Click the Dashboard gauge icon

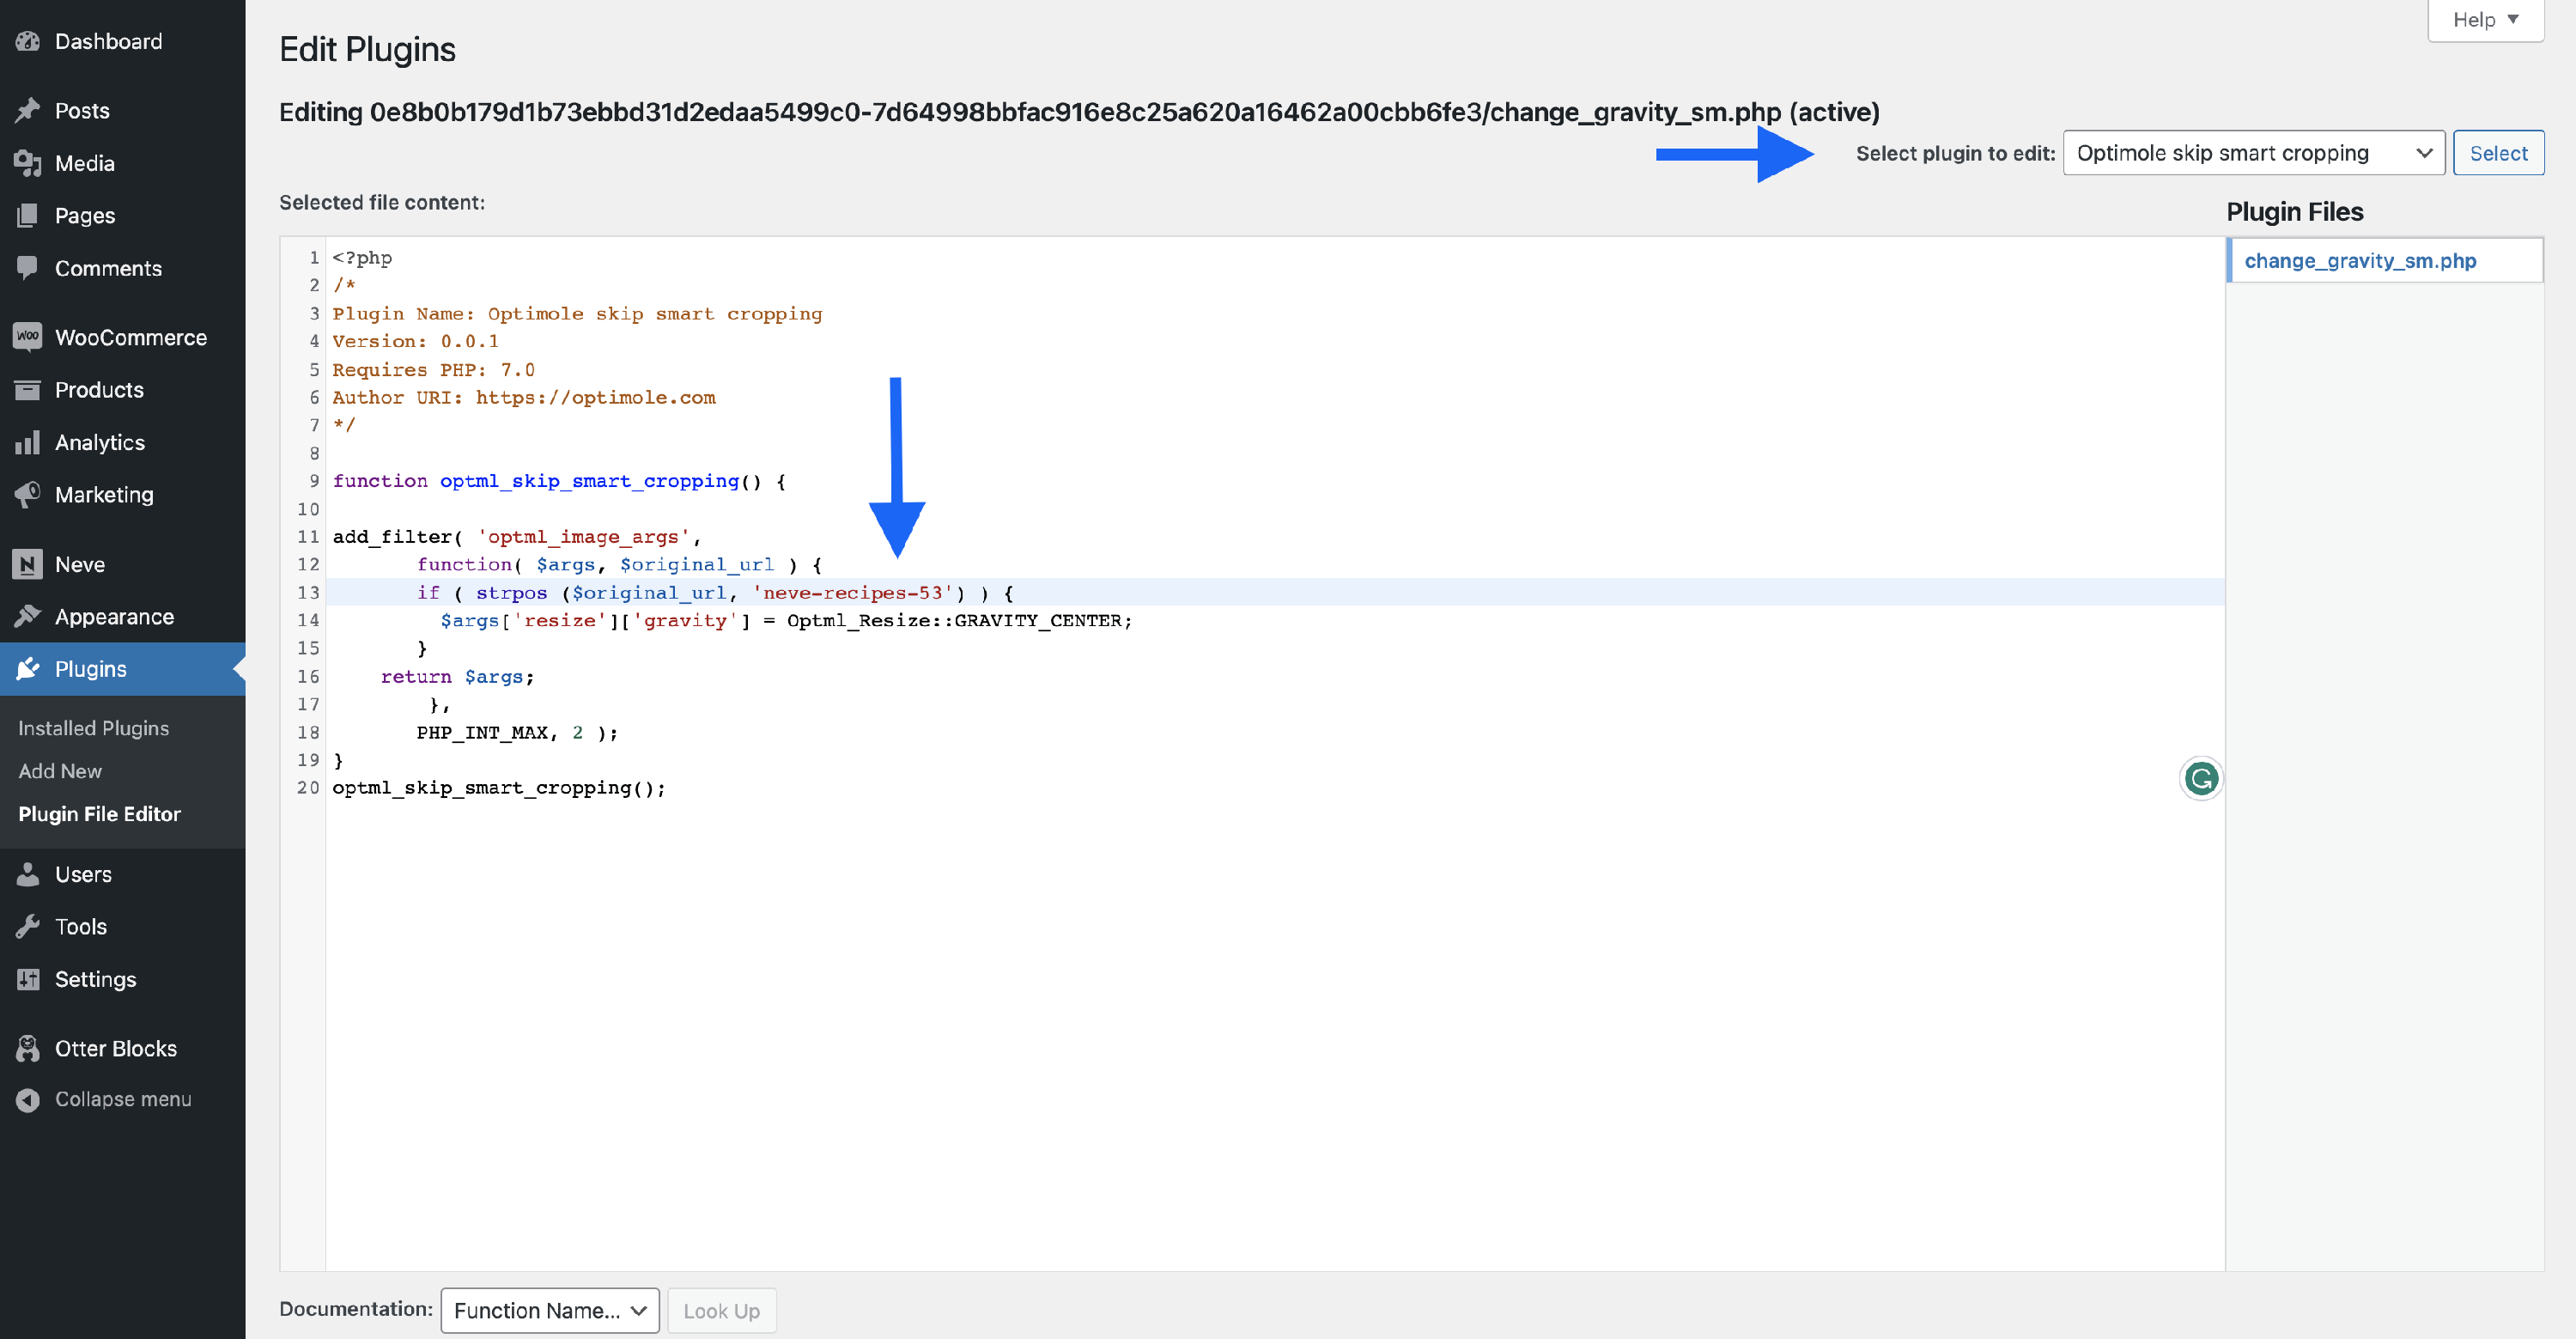[x=28, y=41]
